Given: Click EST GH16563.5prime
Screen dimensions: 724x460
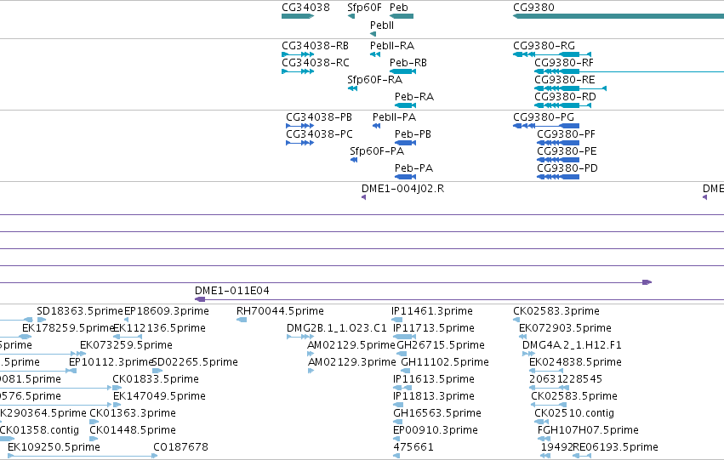Looking at the screenshot, I should click(437, 414).
